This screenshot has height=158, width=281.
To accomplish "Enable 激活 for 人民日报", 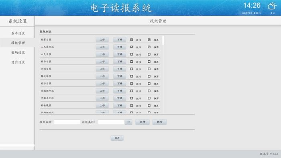I will [132, 54].
